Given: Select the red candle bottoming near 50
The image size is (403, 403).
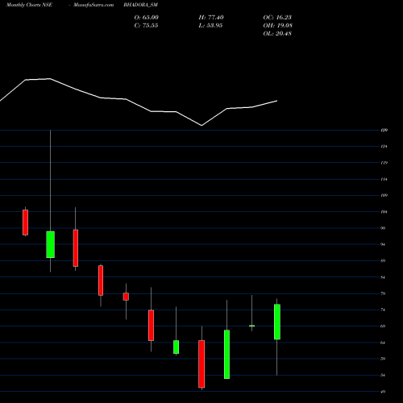Looking at the screenshot, I should (201, 364).
